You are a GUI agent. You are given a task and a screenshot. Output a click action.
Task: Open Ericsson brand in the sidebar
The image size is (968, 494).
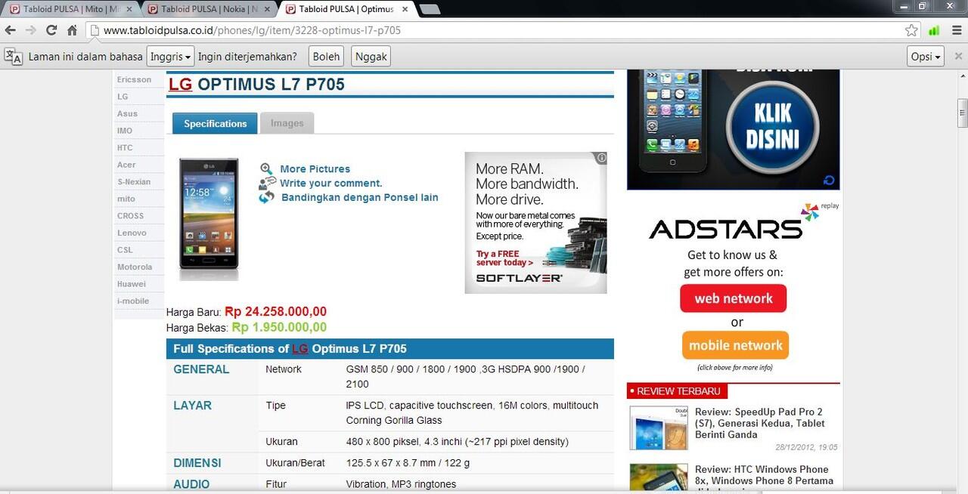click(135, 79)
